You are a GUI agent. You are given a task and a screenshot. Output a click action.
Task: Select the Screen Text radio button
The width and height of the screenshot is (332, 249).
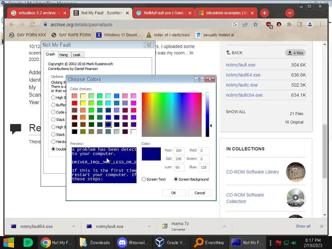tap(144, 179)
